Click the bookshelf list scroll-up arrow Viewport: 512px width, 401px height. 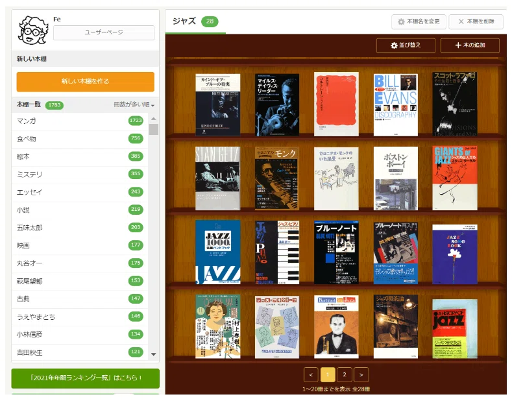[153, 119]
